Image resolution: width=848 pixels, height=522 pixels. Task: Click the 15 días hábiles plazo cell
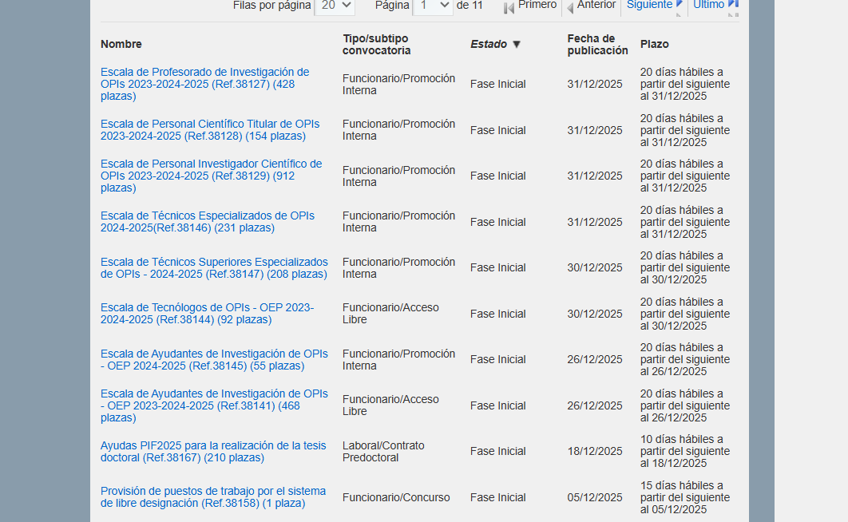[x=685, y=497]
